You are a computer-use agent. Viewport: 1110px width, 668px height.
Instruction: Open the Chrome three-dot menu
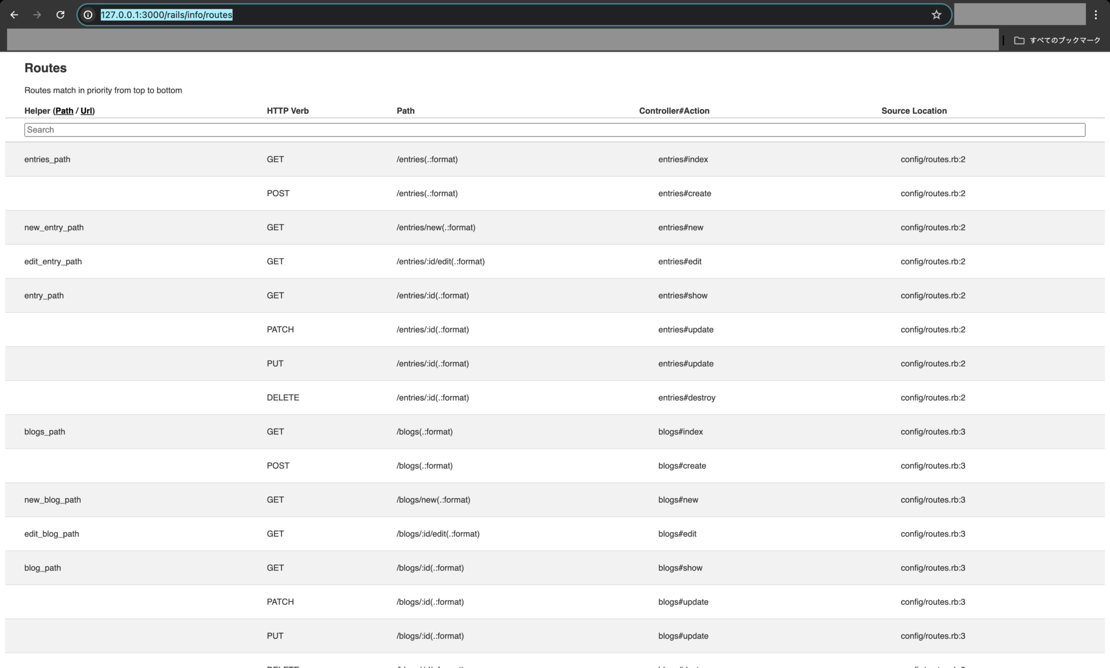coord(1095,15)
